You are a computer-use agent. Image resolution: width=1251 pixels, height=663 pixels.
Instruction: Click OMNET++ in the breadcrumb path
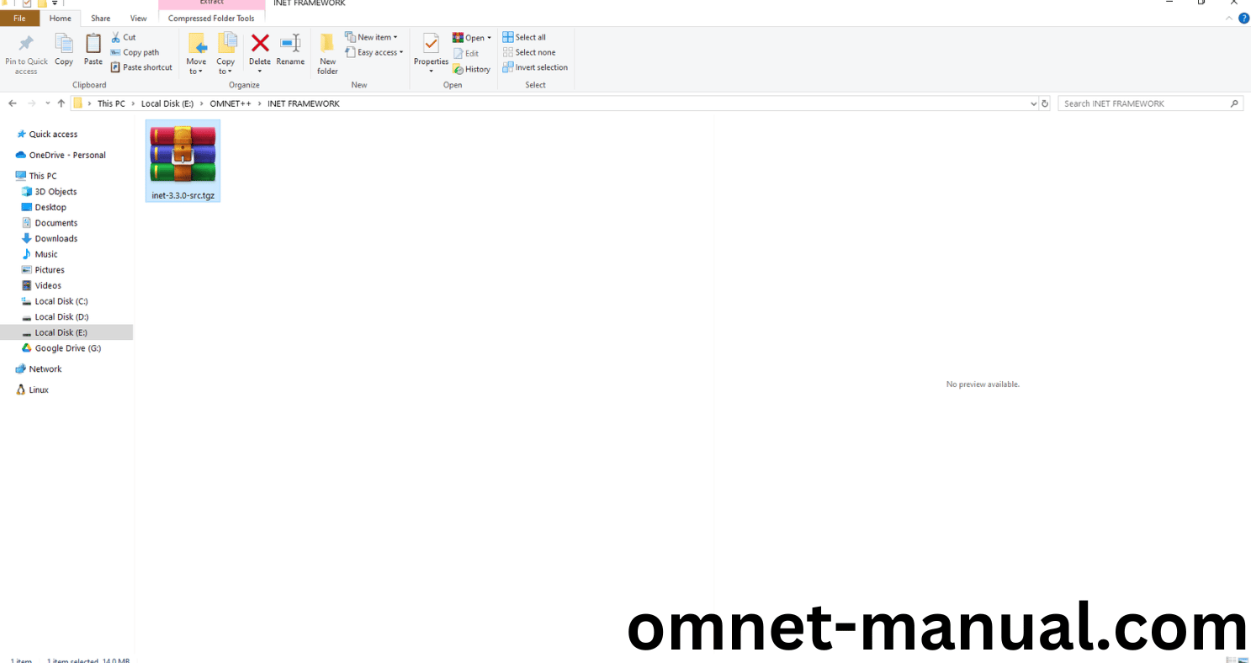[231, 103]
